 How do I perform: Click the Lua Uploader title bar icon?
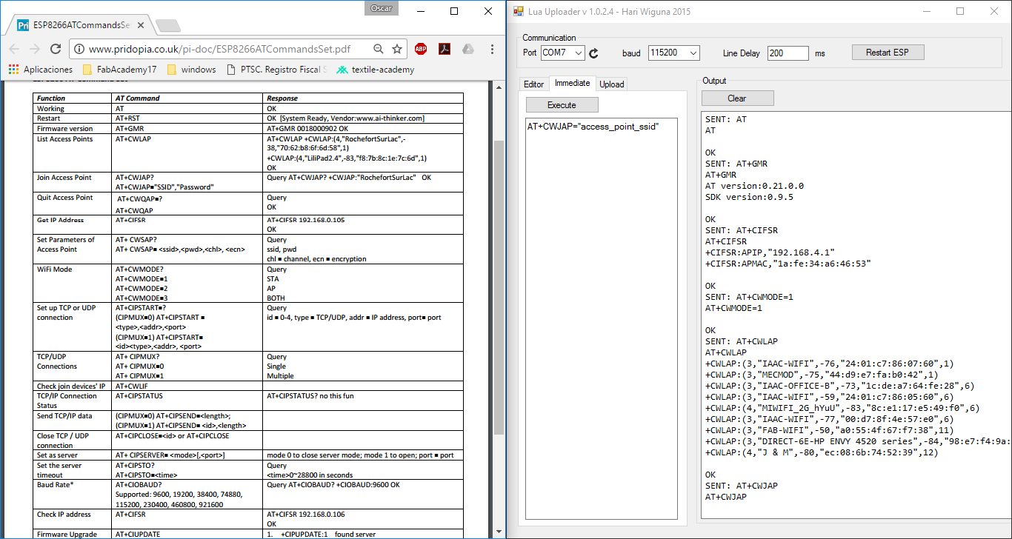[x=518, y=11]
